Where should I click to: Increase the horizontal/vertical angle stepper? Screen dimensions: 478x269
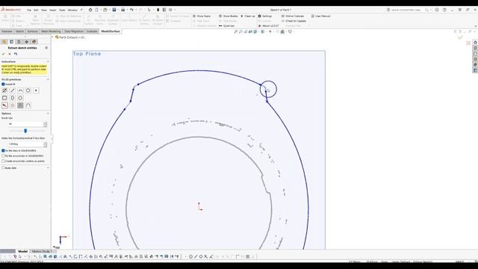(x=46, y=143)
